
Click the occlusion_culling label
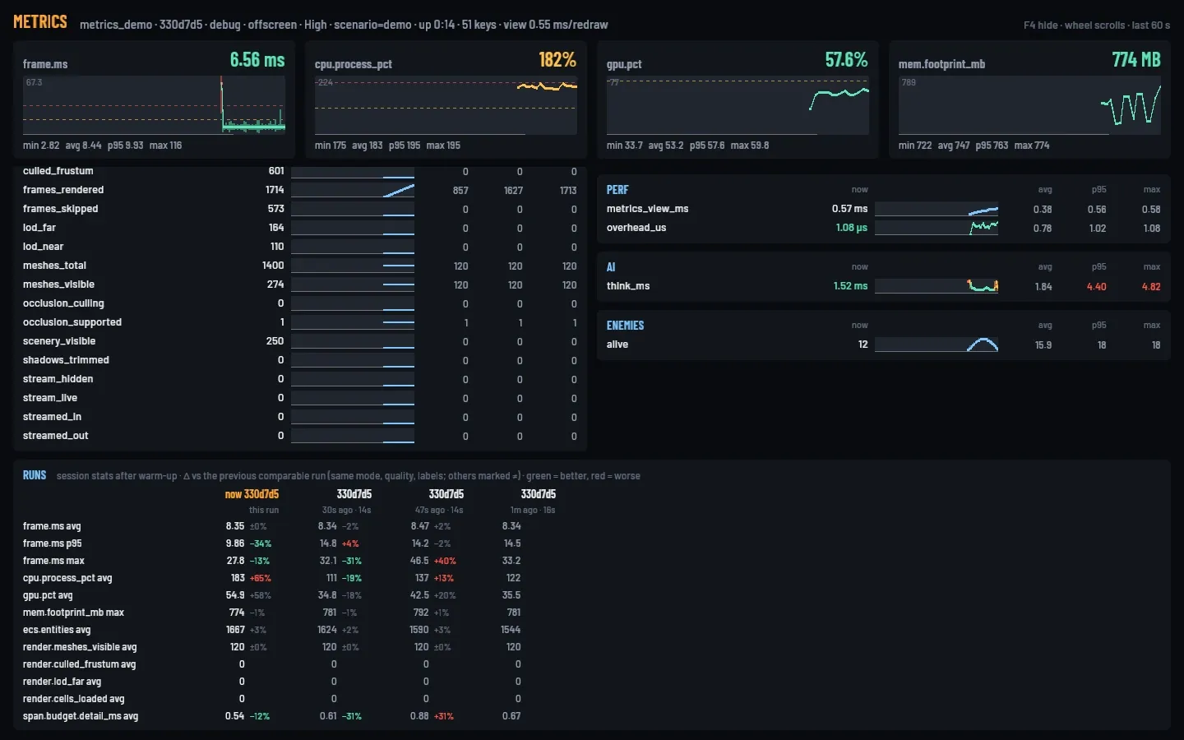(63, 303)
